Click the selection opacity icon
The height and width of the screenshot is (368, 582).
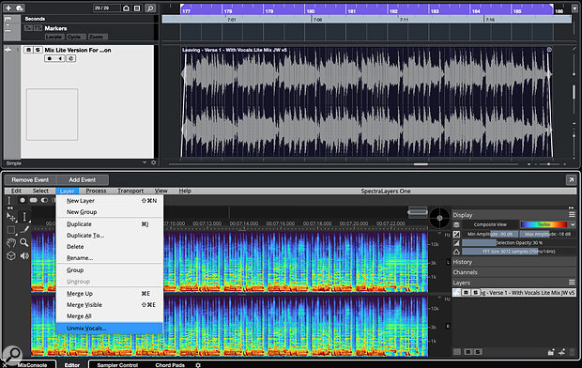point(456,243)
